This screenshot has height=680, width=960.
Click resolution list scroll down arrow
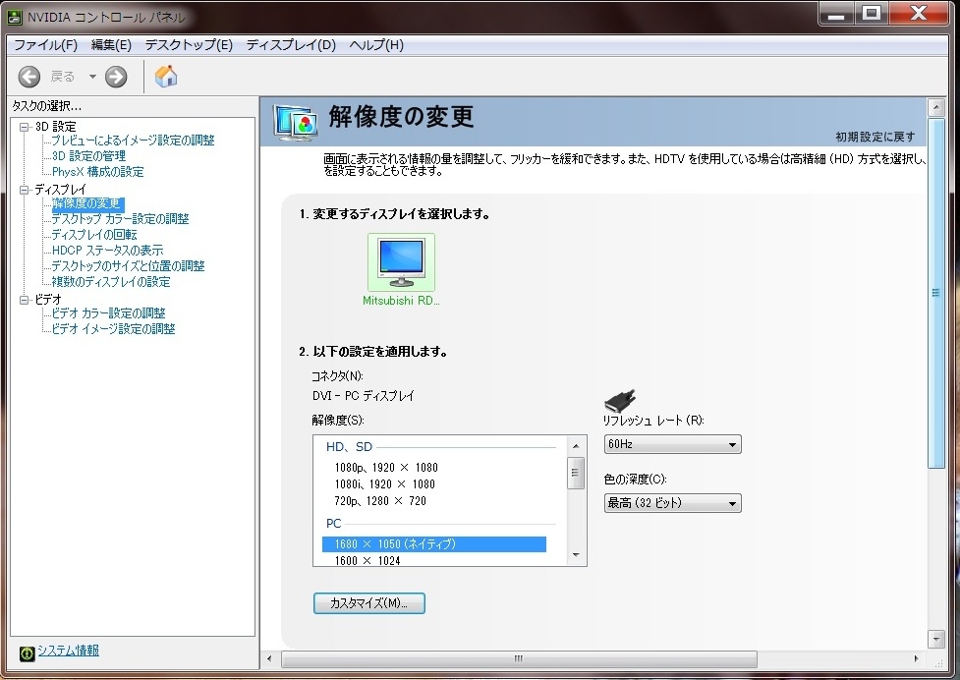tap(576, 555)
